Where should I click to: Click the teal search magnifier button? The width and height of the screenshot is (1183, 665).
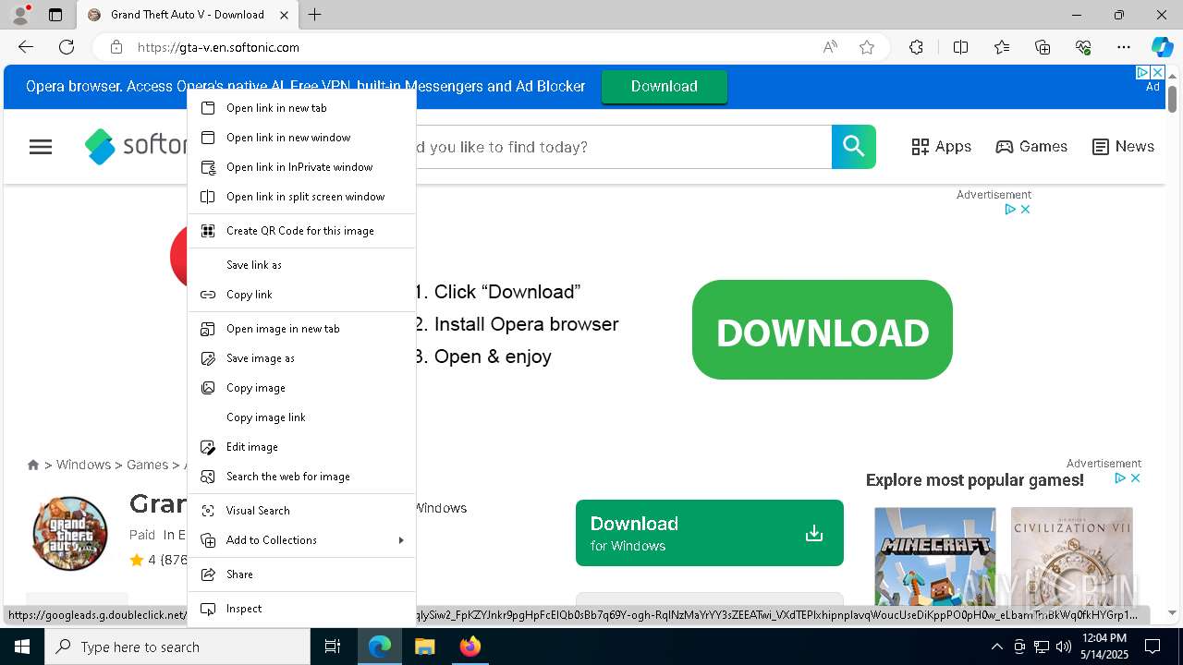[x=854, y=147]
